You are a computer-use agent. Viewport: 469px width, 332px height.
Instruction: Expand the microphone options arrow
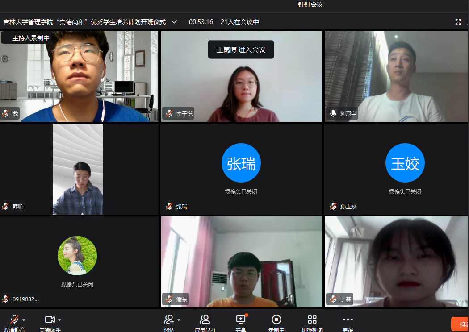coord(24,320)
